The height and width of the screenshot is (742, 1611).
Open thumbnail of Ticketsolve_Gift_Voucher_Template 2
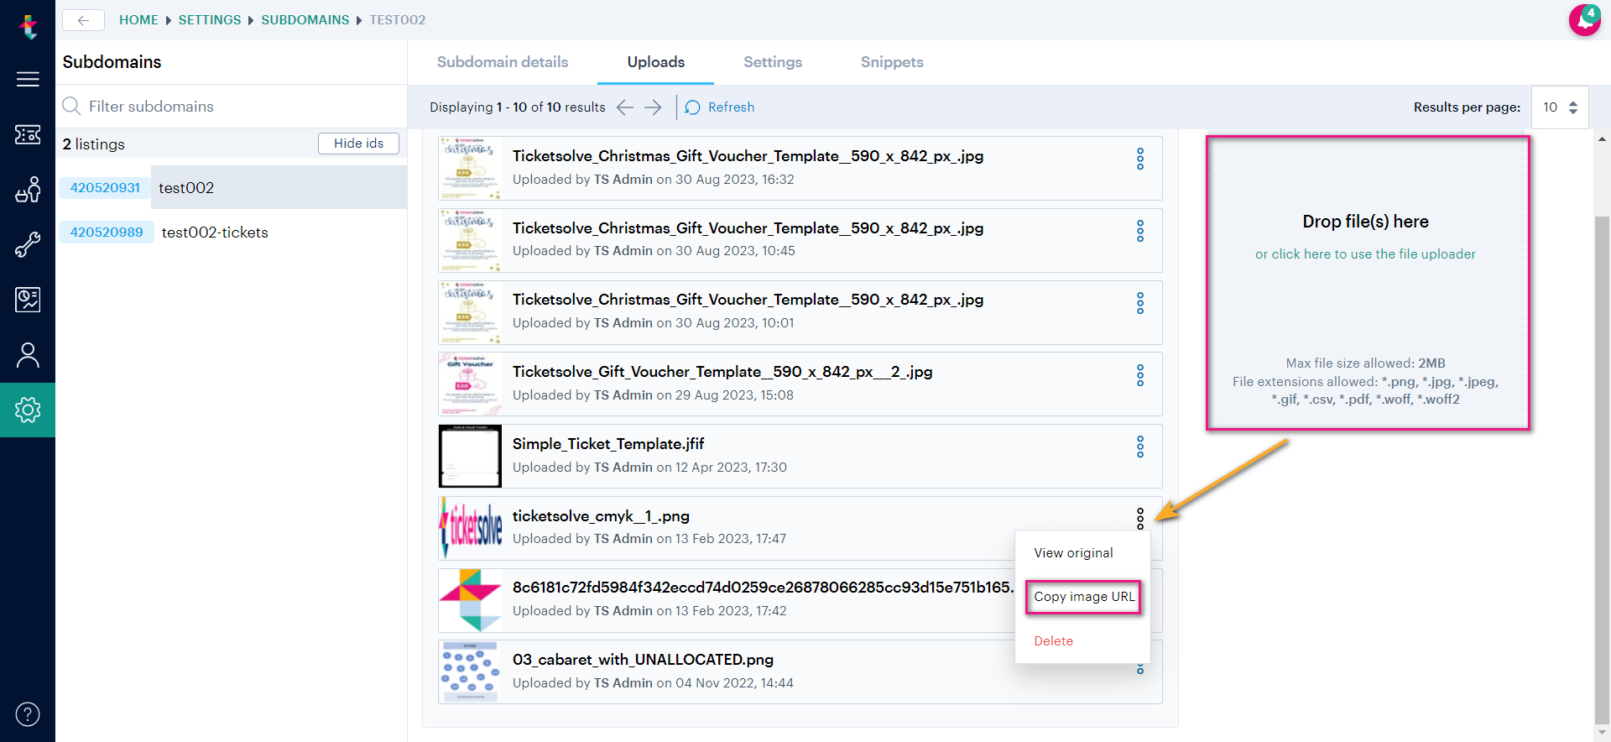470,384
